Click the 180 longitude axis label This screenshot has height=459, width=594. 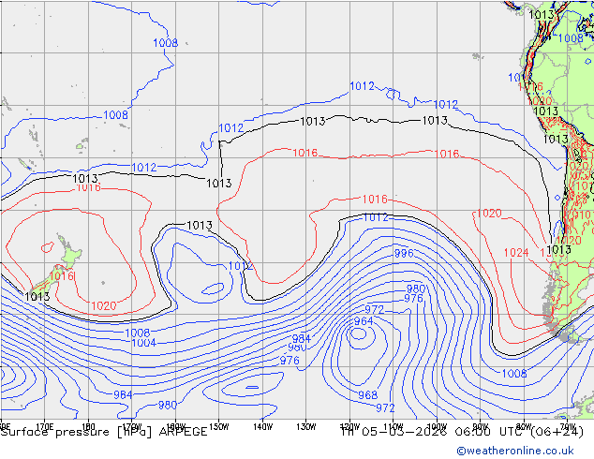88,427
